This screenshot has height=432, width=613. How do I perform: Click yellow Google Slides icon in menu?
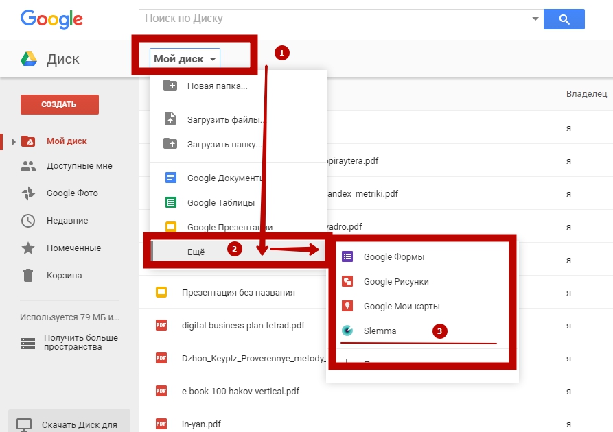(x=171, y=226)
